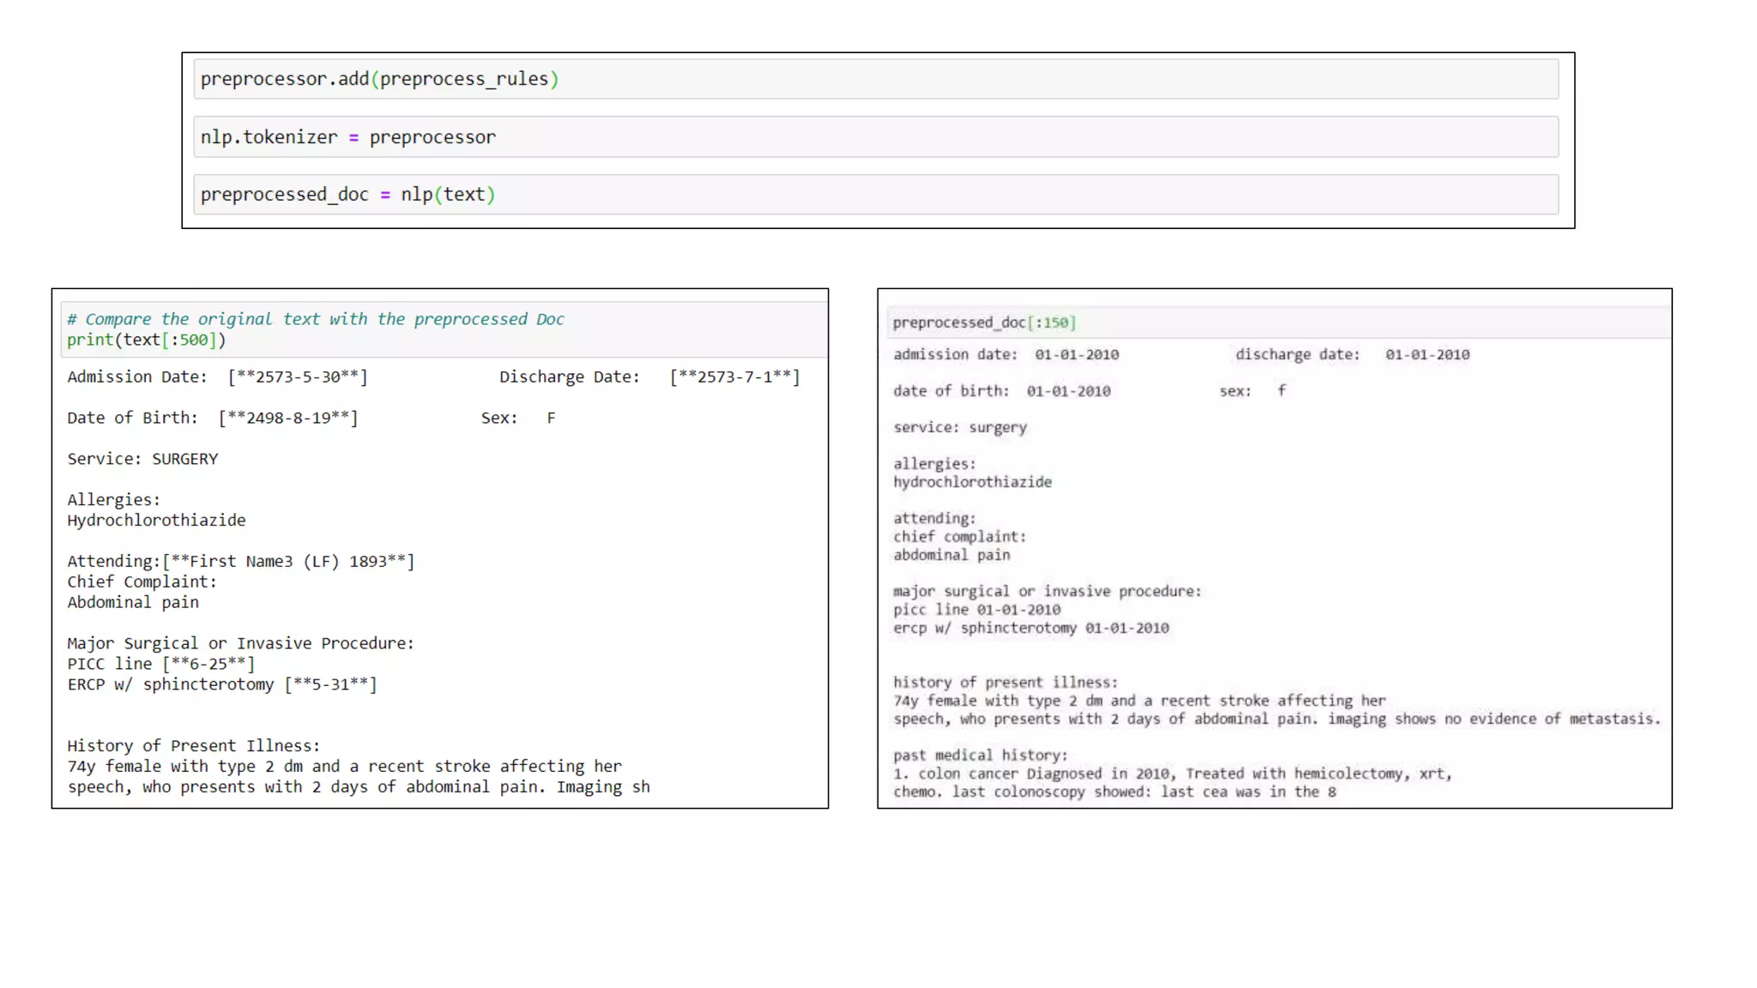
Task: Click 'Discharge Date:' label in left output
Action: [570, 377]
